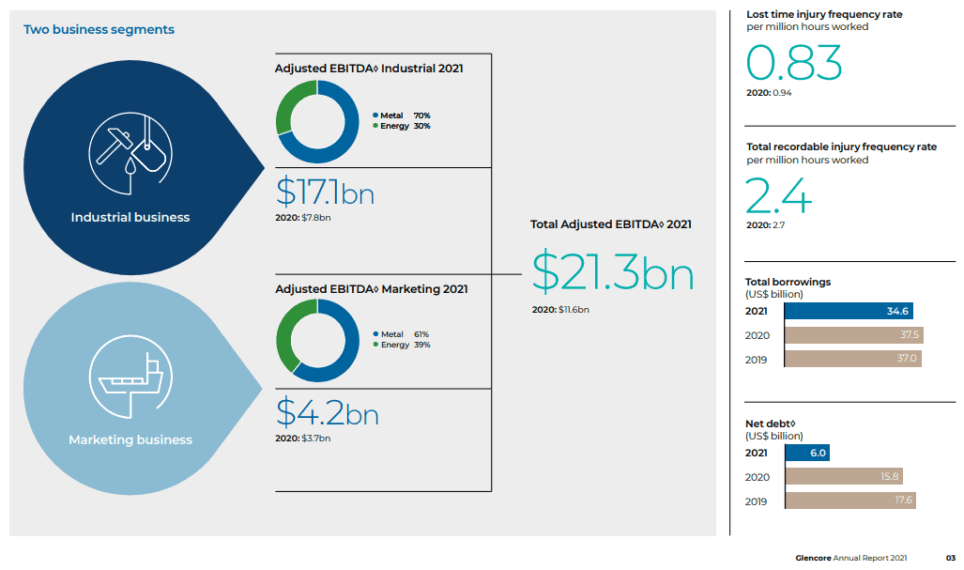Viewport: 964px width, 570px height.
Task: Click the 2.4 total recordable injury rate
Action: [778, 196]
